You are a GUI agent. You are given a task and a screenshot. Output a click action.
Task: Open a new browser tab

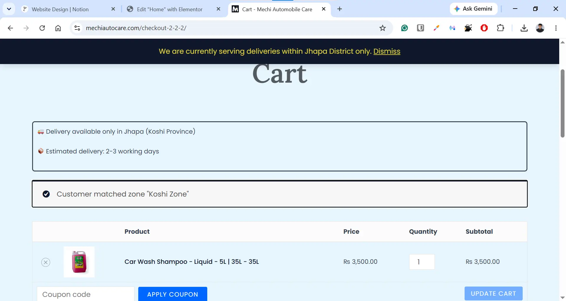pyautogui.click(x=340, y=9)
